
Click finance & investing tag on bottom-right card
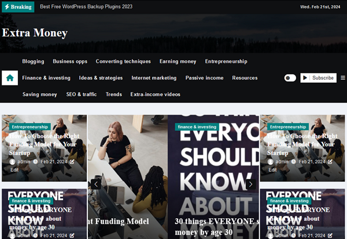coord(289,201)
